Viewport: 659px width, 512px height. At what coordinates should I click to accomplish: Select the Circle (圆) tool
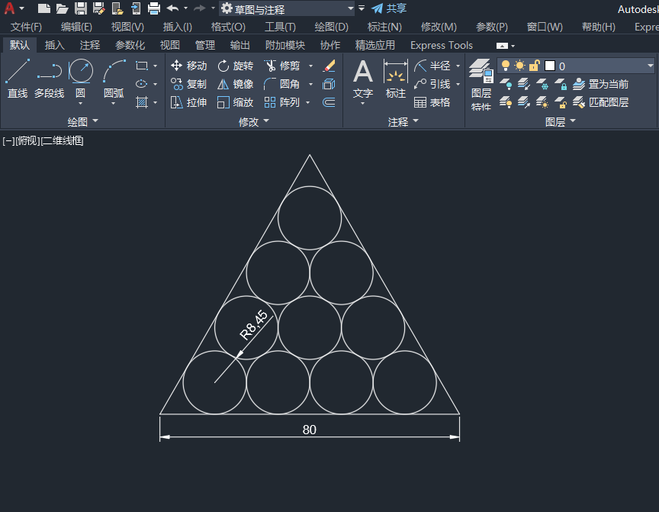click(80, 77)
